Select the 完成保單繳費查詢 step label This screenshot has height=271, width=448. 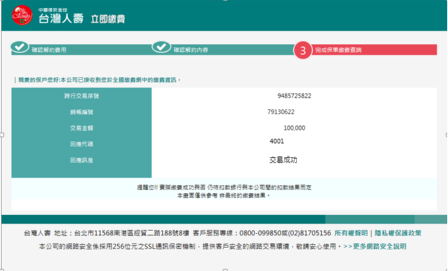tap(338, 50)
